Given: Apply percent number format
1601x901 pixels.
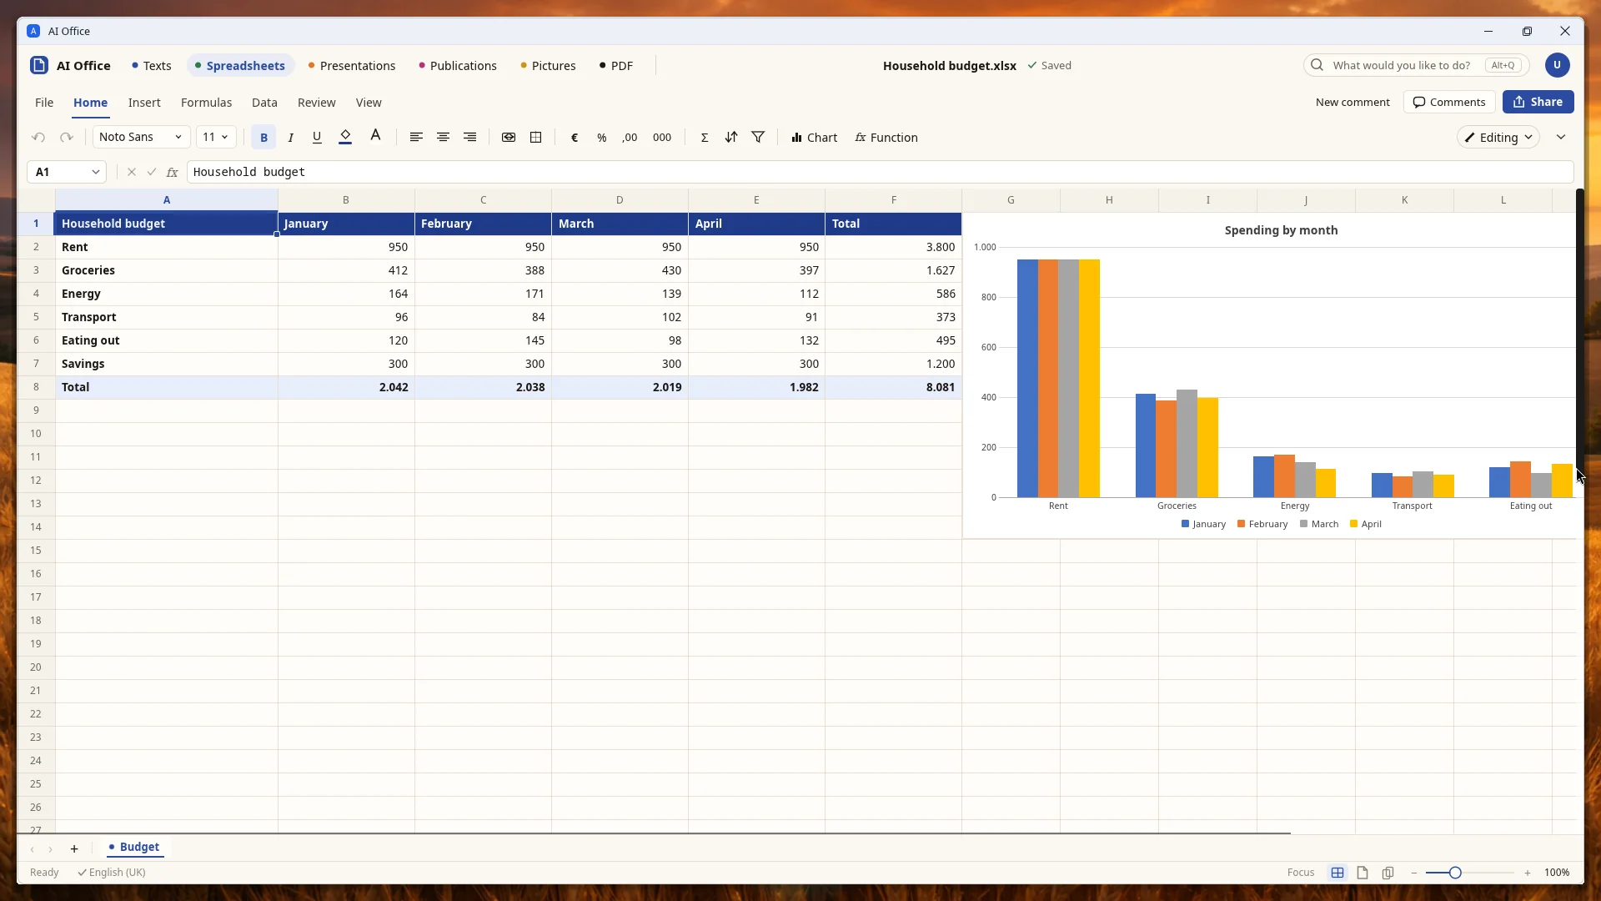Looking at the screenshot, I should pyautogui.click(x=602, y=138).
